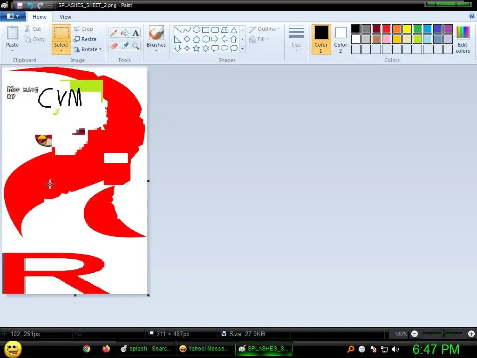
Task: Open Paint help question mark icon
Action: point(472,16)
